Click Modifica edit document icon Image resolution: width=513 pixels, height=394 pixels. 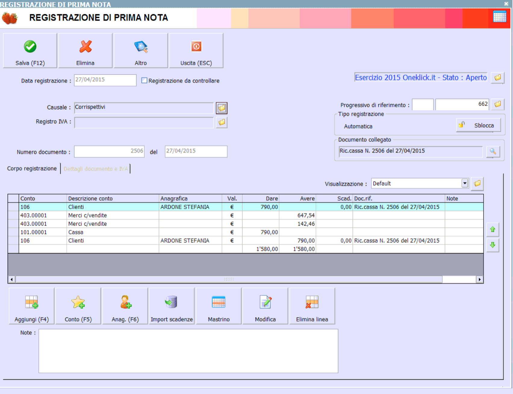[265, 306]
